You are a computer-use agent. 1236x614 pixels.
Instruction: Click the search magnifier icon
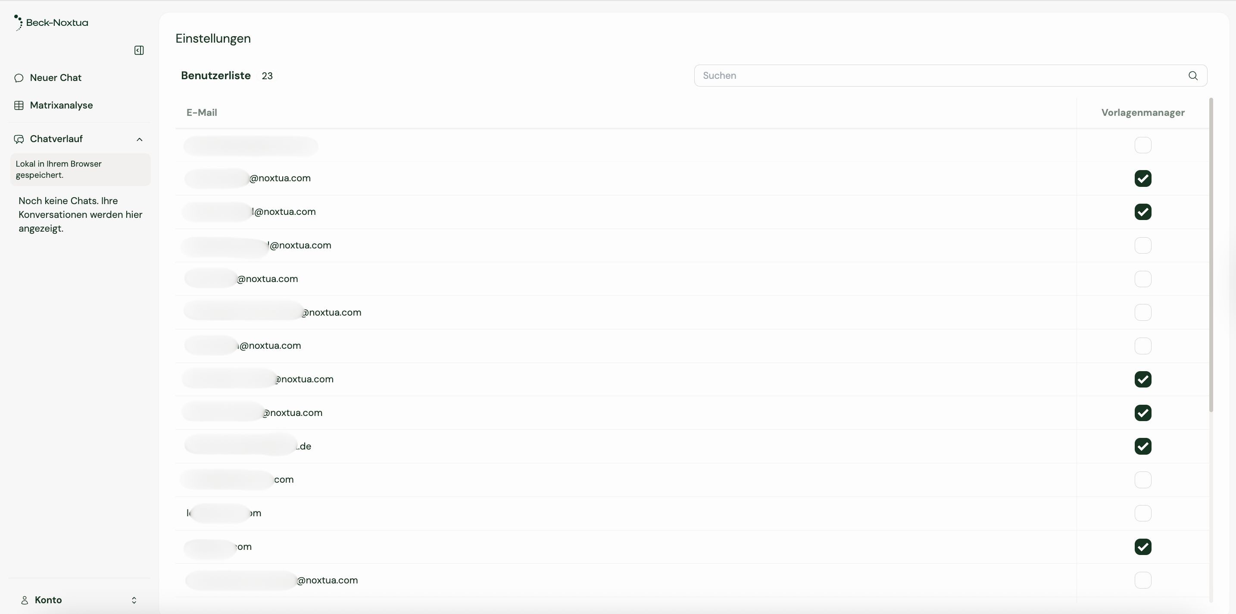(x=1193, y=76)
